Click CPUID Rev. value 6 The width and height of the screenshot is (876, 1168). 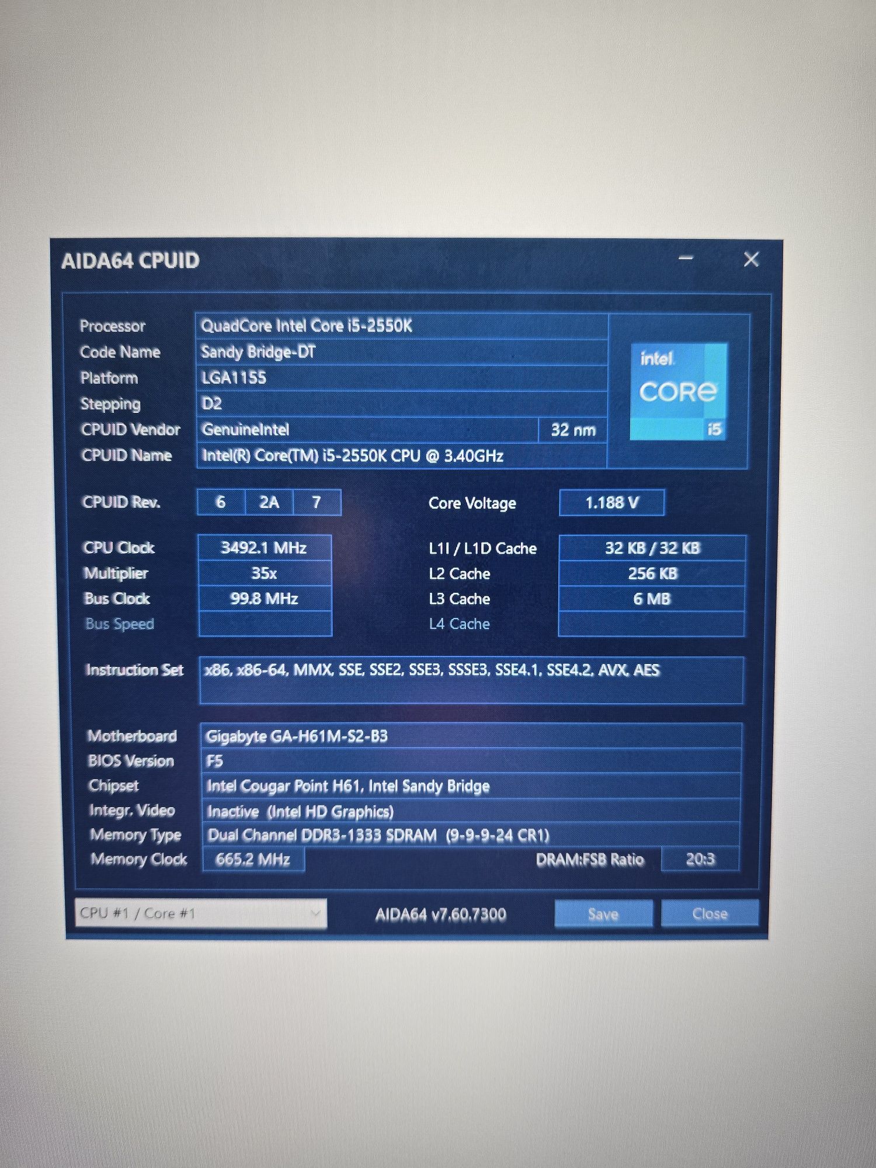coord(221,502)
